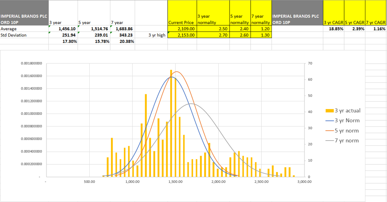Select the second IMPERIAL BRANDS PLC header cell
This screenshot has width=387, height=202.
[x=297, y=13]
